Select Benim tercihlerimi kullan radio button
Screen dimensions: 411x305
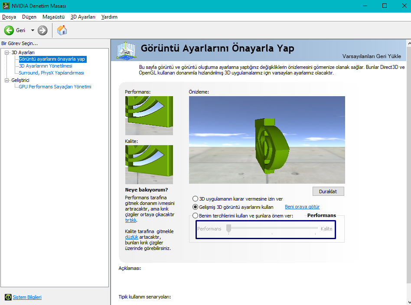(195, 216)
